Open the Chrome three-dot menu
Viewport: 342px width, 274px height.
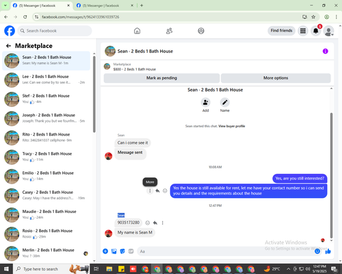coord(337,17)
